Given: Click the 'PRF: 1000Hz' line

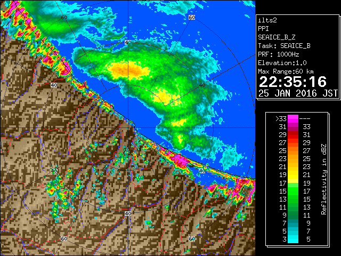Looking at the screenshot, I should tap(279, 54).
